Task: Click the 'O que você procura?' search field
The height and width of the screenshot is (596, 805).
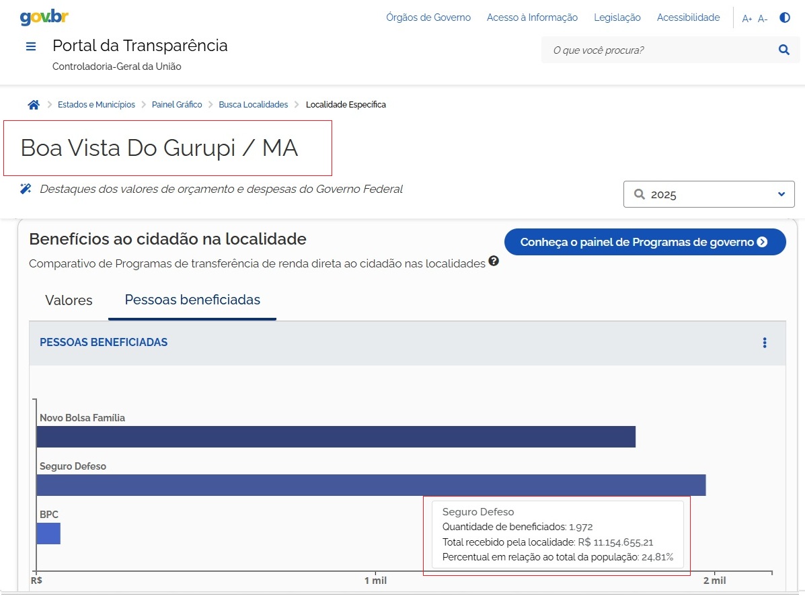Action: click(x=656, y=50)
